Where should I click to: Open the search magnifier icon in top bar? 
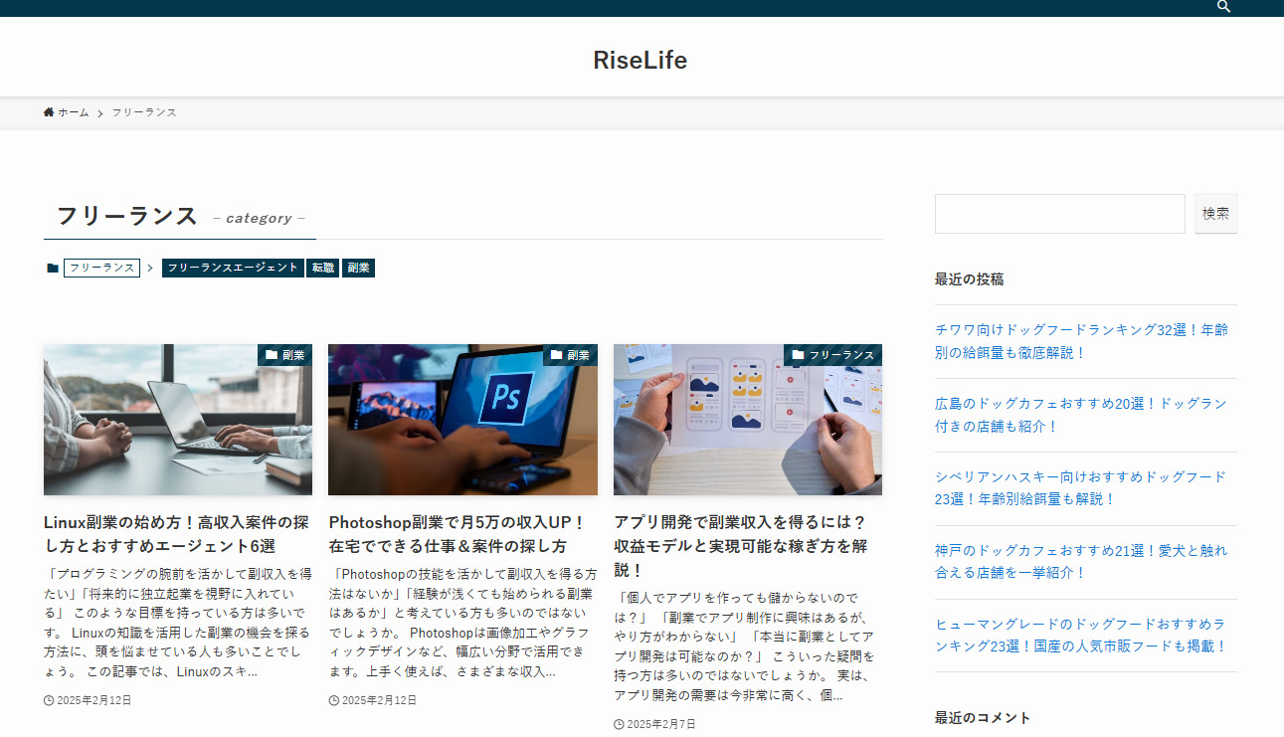1224,7
